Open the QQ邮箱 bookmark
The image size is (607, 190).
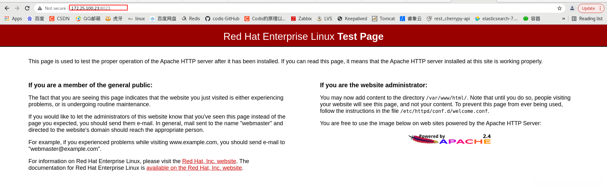pos(88,19)
